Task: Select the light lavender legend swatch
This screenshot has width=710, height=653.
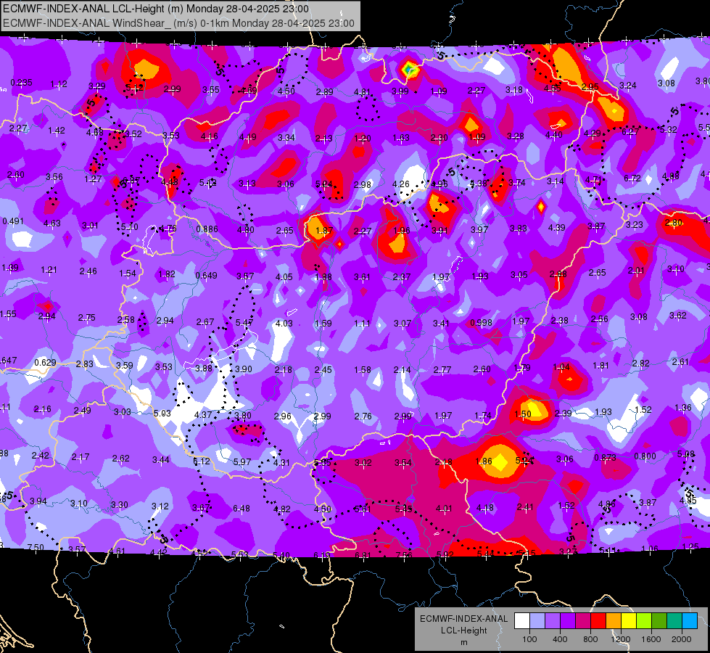Action: click(x=537, y=621)
